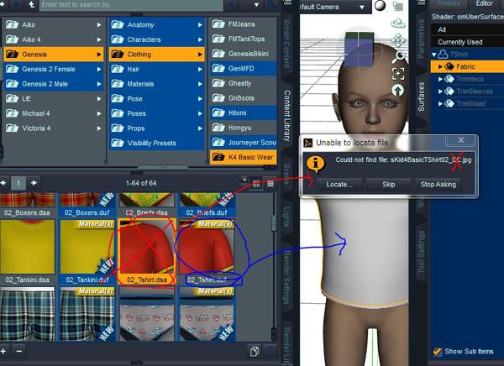This screenshot has width=504, height=366.
Task: Open the GenMFD folder
Action: 243,69
